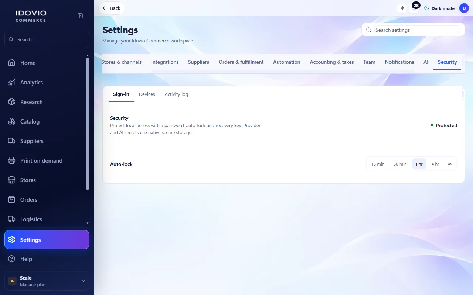Screen dimensions: 473x295
Task: Set auto-lock to 4 hr
Action: [435, 164]
